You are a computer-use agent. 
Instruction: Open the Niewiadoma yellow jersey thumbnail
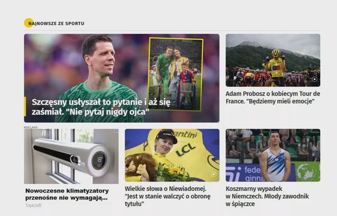(172, 155)
